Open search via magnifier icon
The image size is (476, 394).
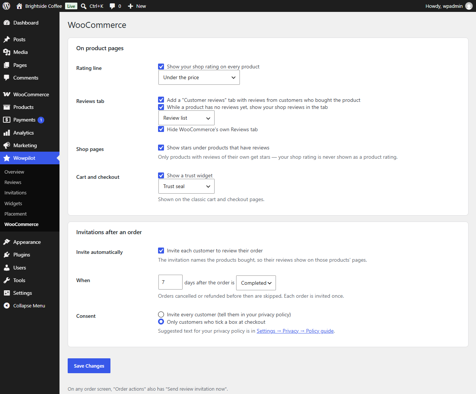pyautogui.click(x=84, y=6)
